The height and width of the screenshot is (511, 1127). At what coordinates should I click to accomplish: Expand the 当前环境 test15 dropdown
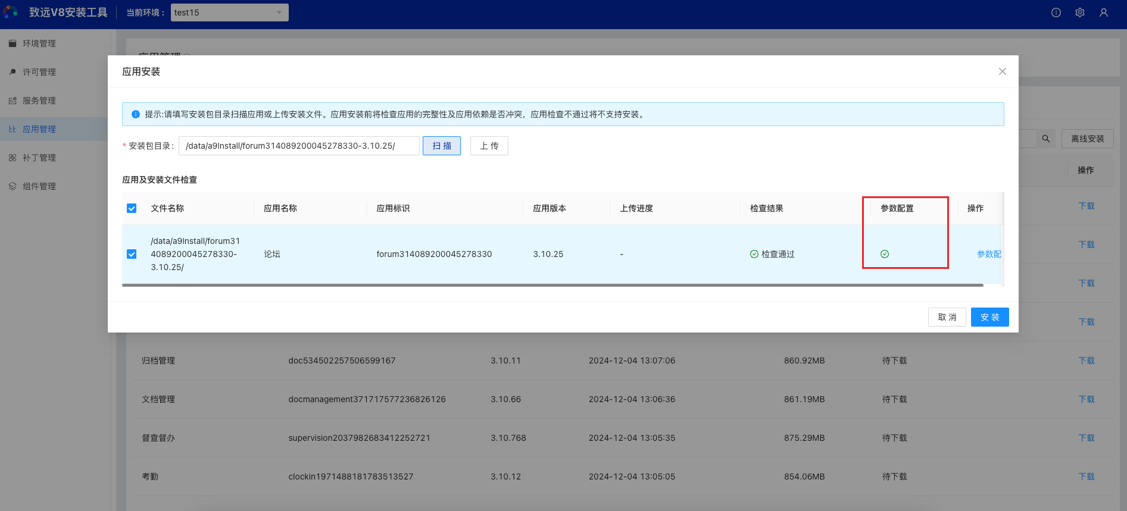(x=229, y=12)
